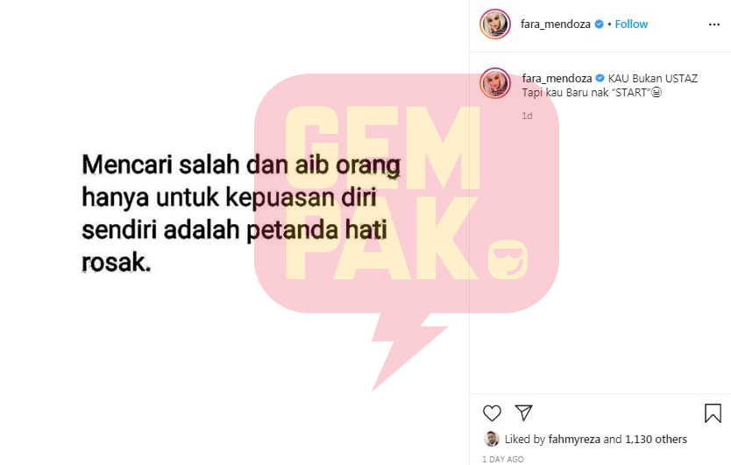Click the caption text KAU Bukan USTAZ
This screenshot has width=731, height=465.
pyautogui.click(x=653, y=78)
